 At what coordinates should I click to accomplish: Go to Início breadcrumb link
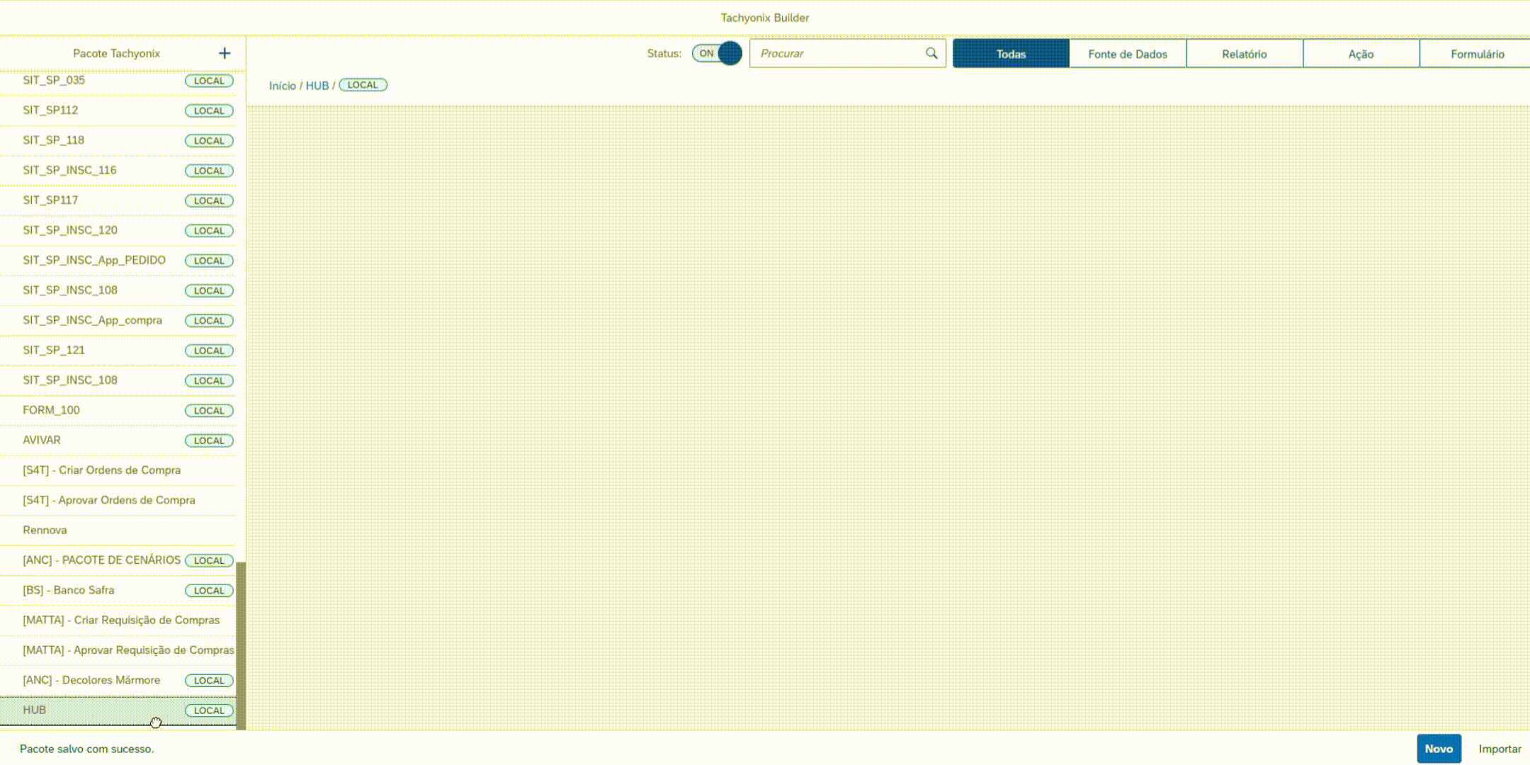point(282,86)
